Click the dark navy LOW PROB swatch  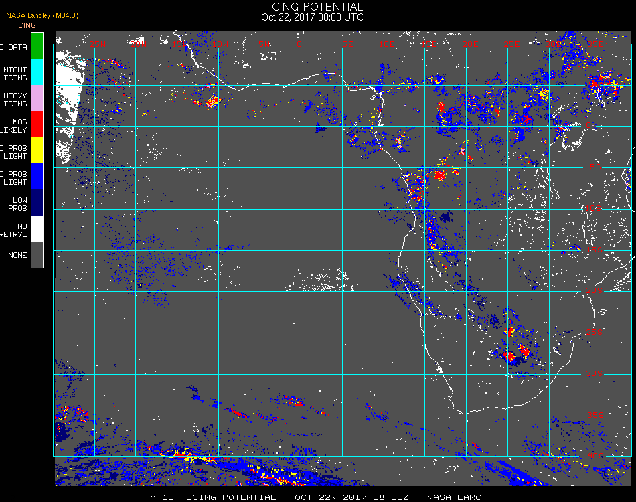[x=37, y=202]
